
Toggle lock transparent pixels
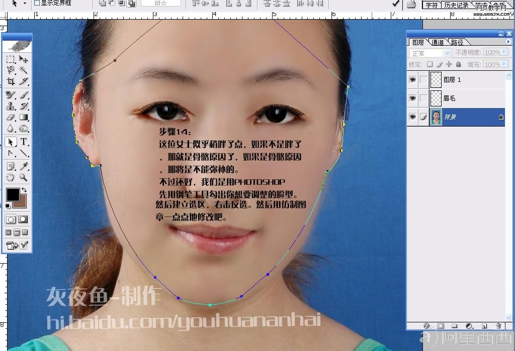tap(430, 64)
